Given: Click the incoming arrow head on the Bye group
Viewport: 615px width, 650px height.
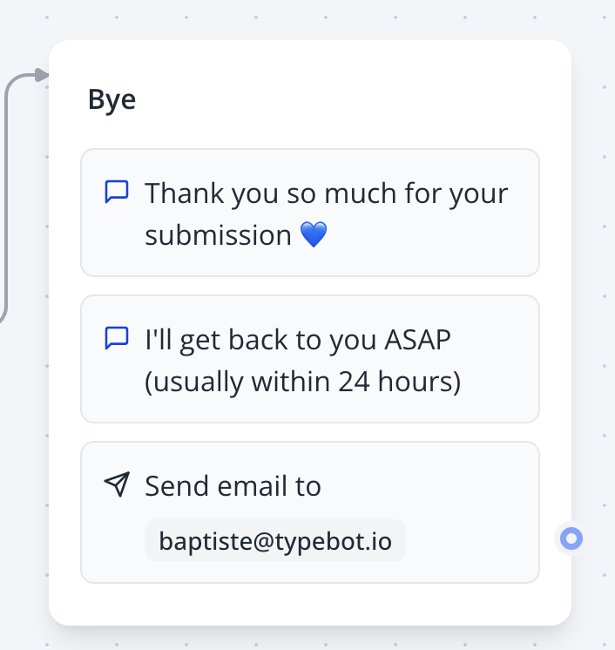Looking at the screenshot, I should 42,76.
